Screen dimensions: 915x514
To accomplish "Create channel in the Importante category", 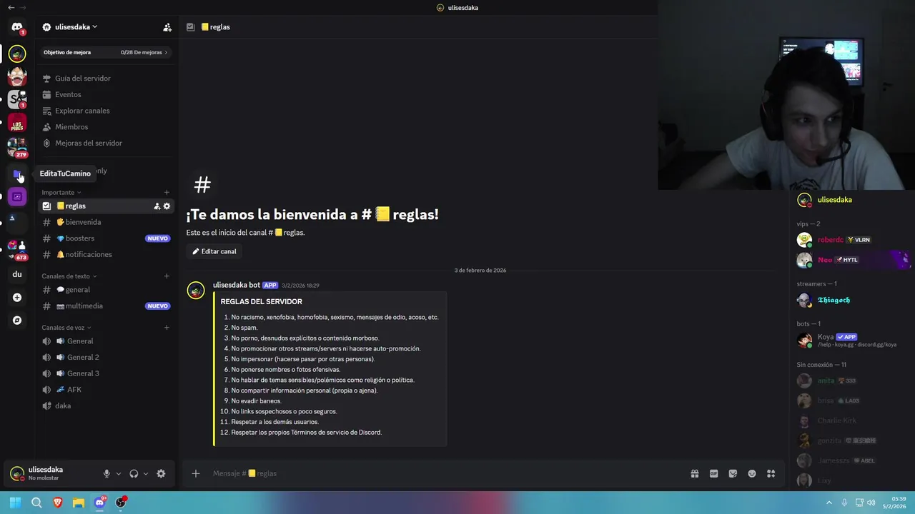I will [x=167, y=193].
